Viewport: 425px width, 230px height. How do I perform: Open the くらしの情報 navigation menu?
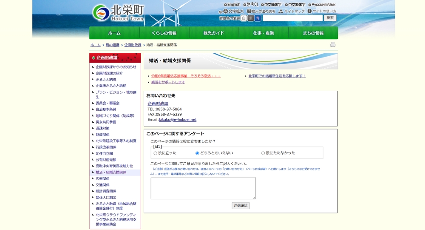(164, 33)
